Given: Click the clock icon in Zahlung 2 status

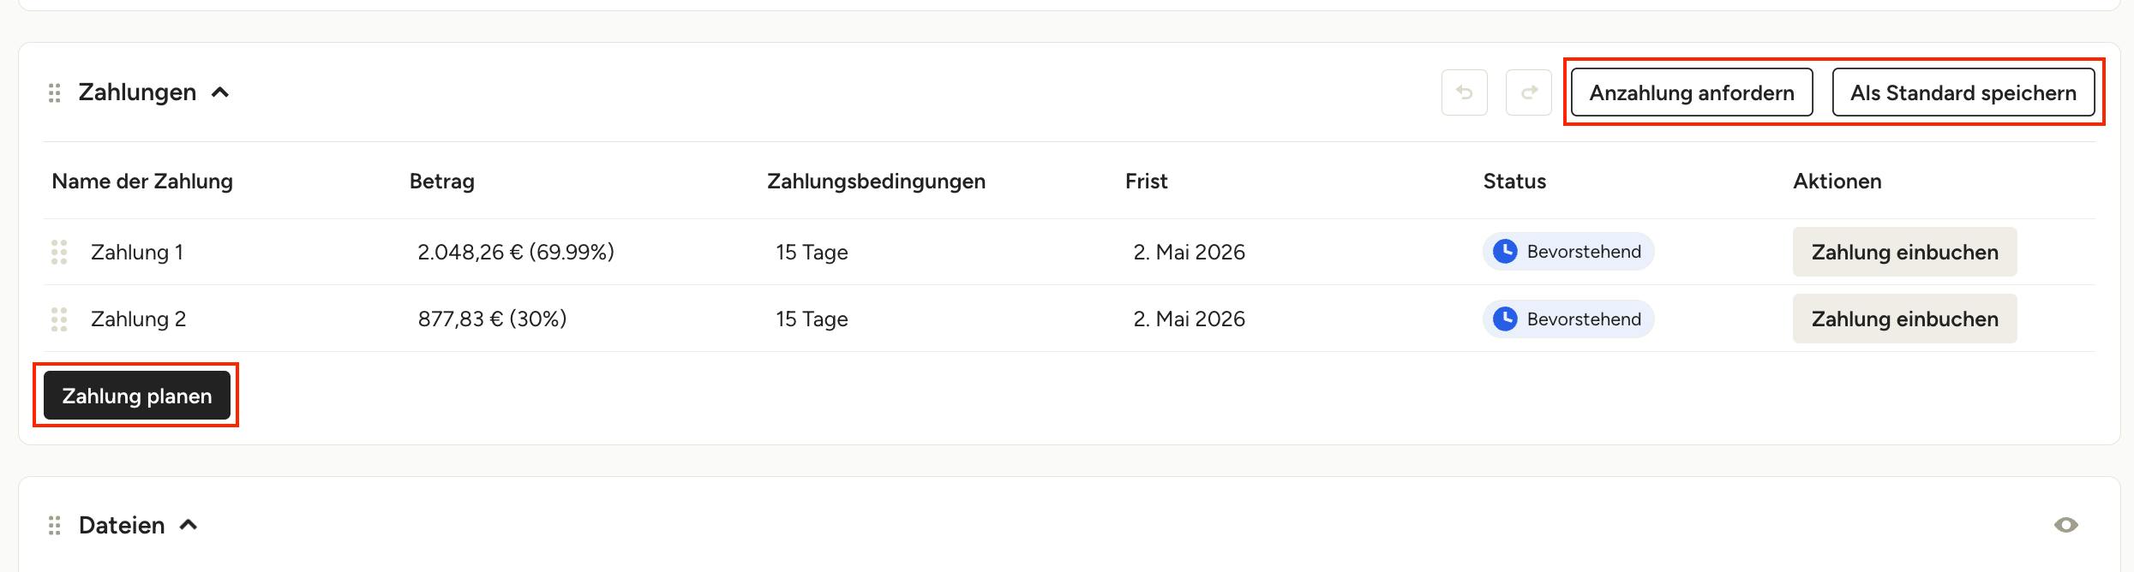Looking at the screenshot, I should coord(1505,319).
